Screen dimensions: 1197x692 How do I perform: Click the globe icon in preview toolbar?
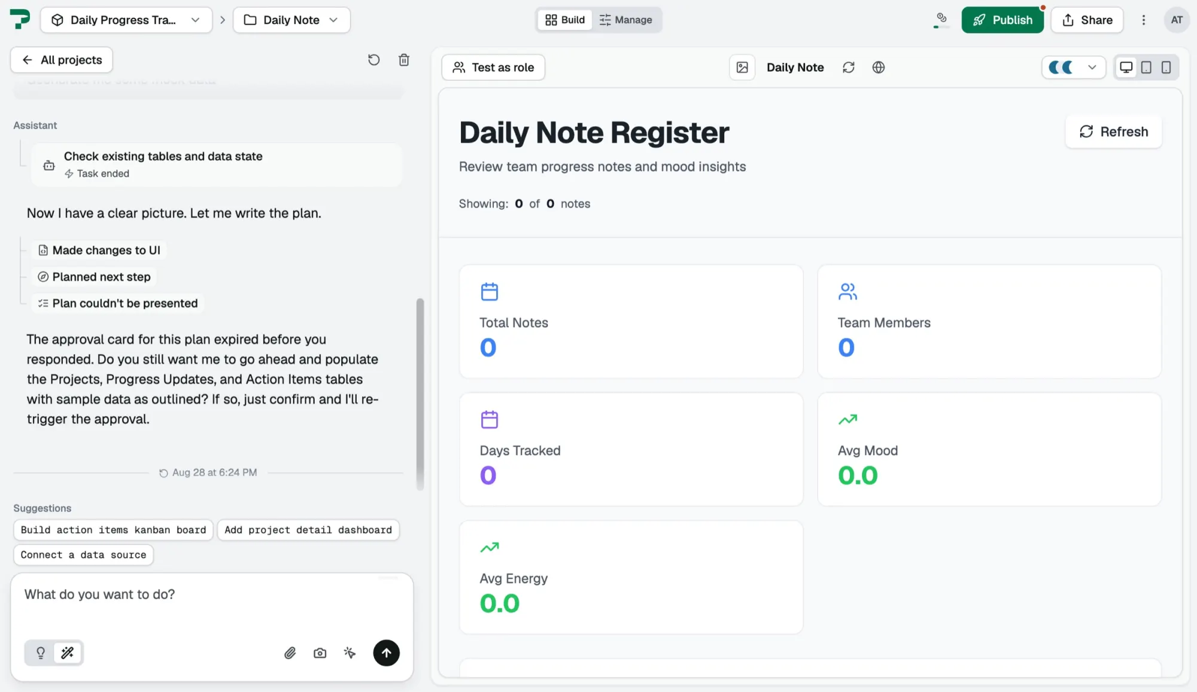(x=879, y=68)
